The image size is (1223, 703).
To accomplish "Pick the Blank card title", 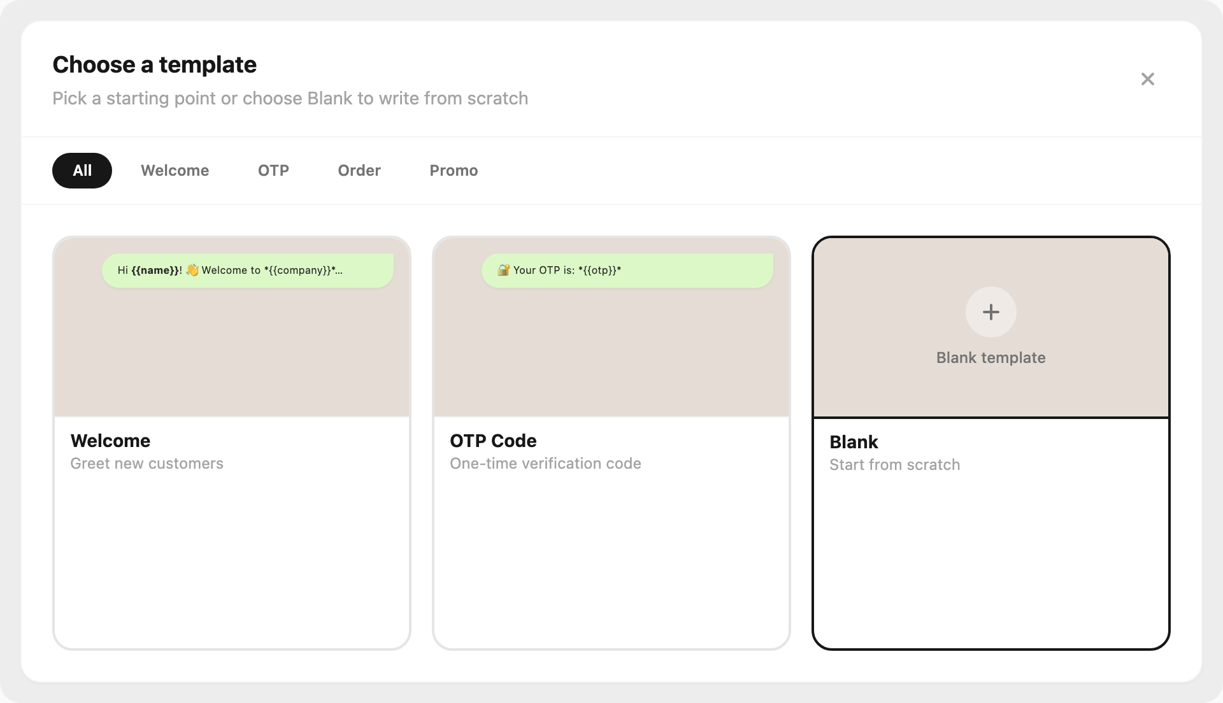I will click(x=854, y=442).
